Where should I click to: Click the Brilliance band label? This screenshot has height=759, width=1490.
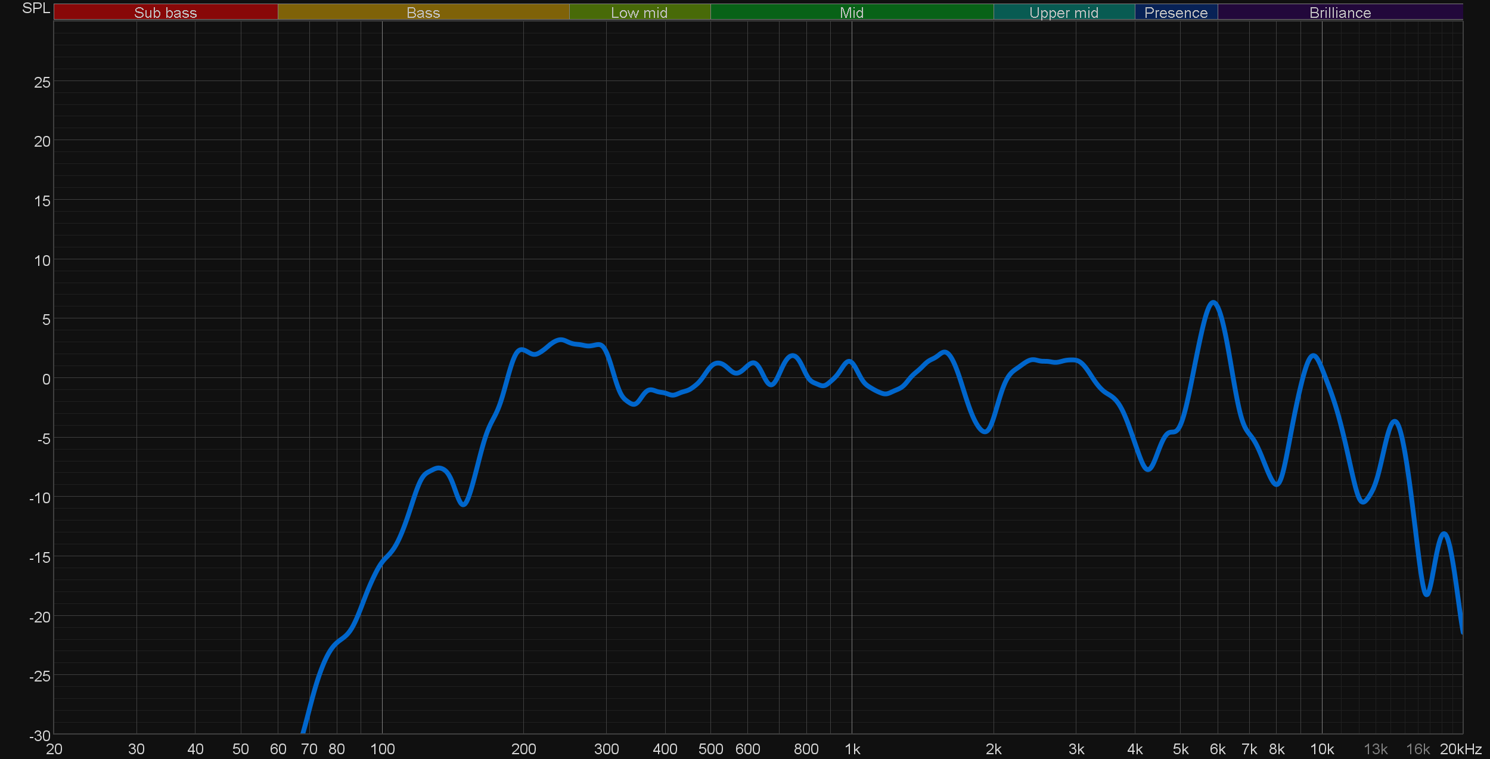tap(1340, 13)
